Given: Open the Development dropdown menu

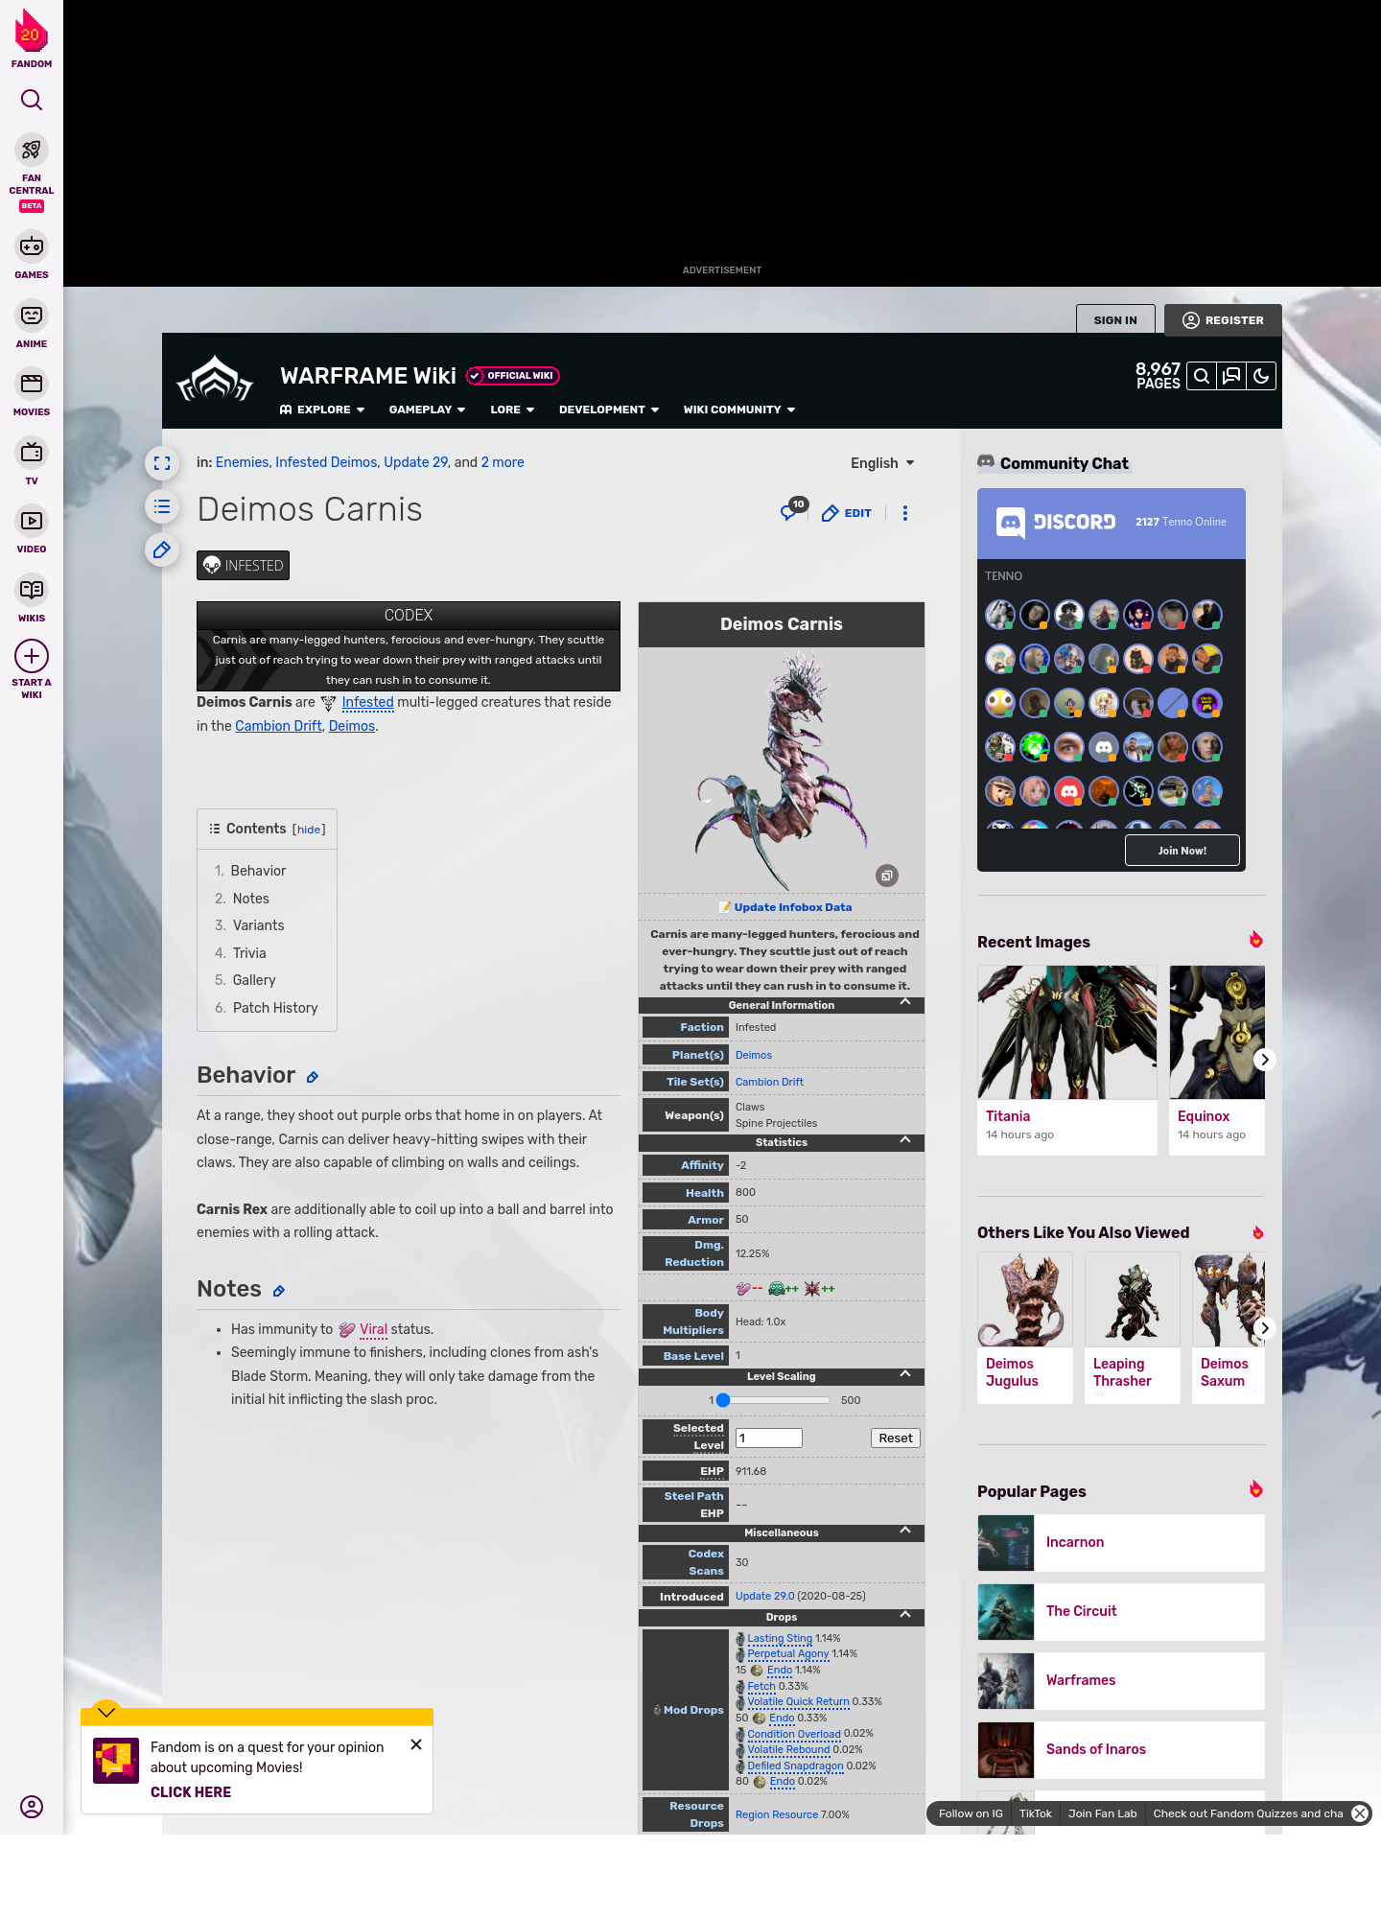Looking at the screenshot, I should 609,409.
